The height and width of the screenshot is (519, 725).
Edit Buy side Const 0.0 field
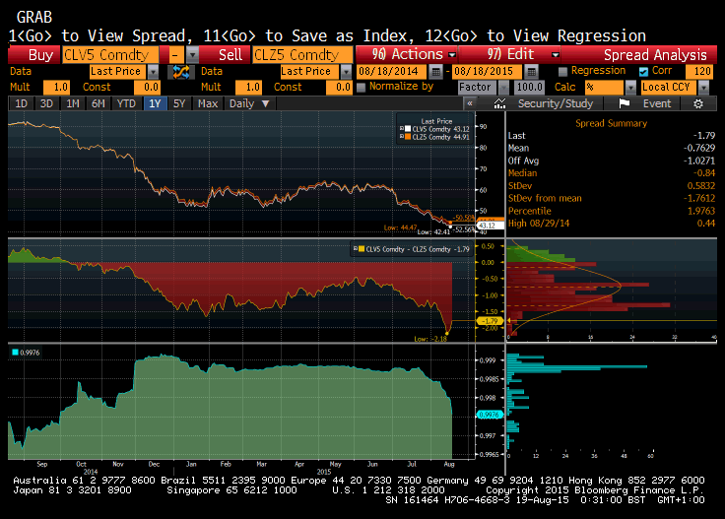147,87
